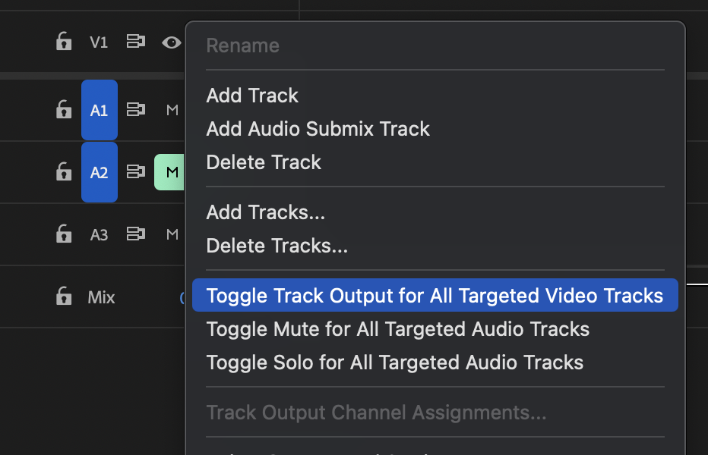This screenshot has width=708, height=455.
Task: Toggle Sync Lock on track A1
Action: click(135, 109)
